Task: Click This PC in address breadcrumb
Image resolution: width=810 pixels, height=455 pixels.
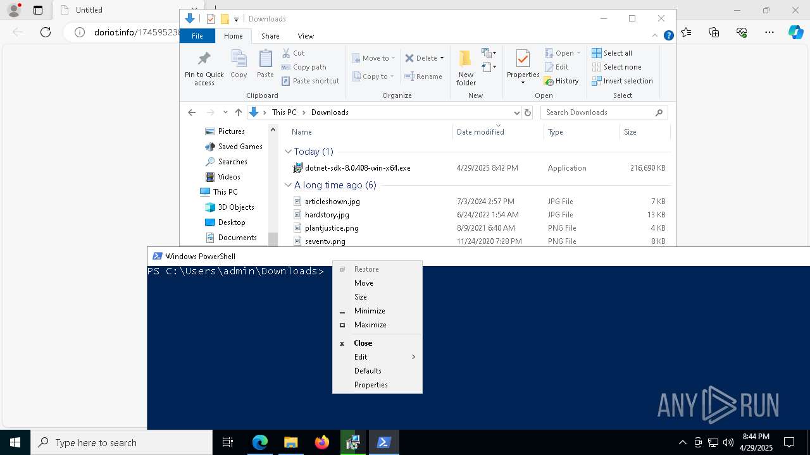Action: pyautogui.click(x=284, y=112)
